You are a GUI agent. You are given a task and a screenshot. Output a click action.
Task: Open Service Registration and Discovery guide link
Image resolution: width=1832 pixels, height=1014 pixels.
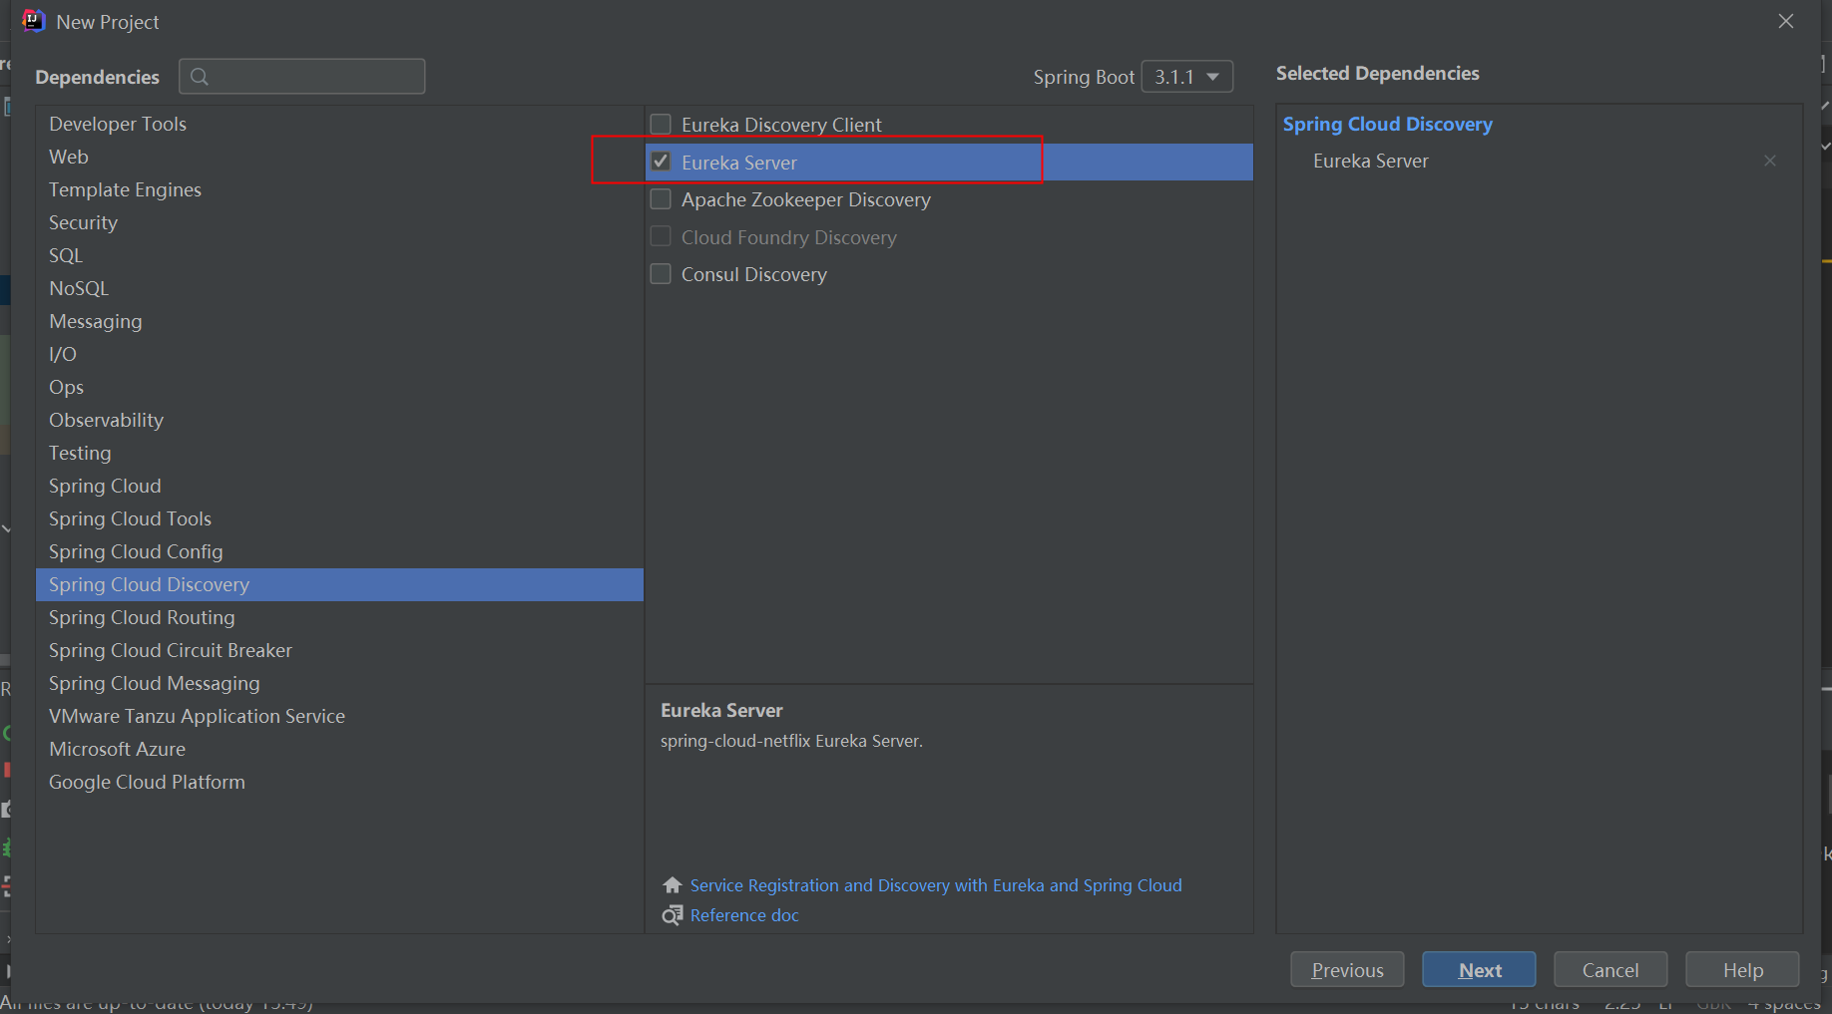pyautogui.click(x=935, y=885)
